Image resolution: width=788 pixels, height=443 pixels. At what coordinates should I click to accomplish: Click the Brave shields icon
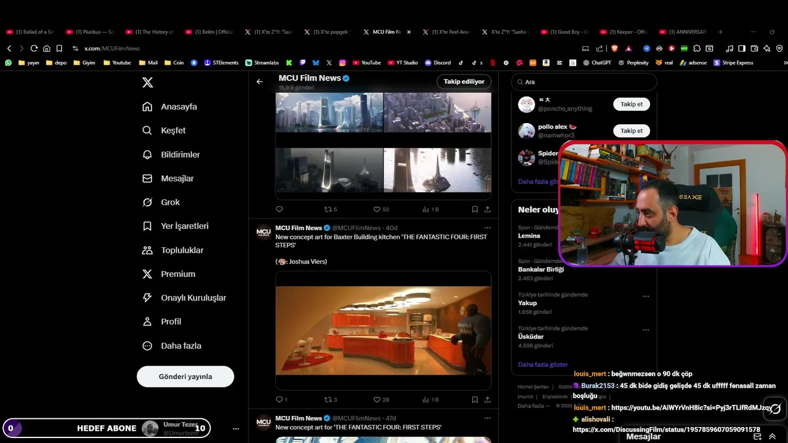(614, 48)
